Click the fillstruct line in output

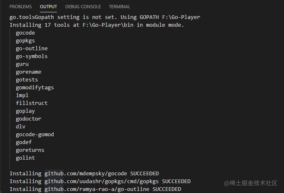pyautogui.click(x=32, y=103)
